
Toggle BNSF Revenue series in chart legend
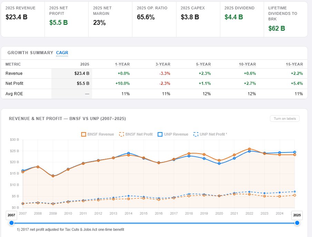[x=98, y=134]
